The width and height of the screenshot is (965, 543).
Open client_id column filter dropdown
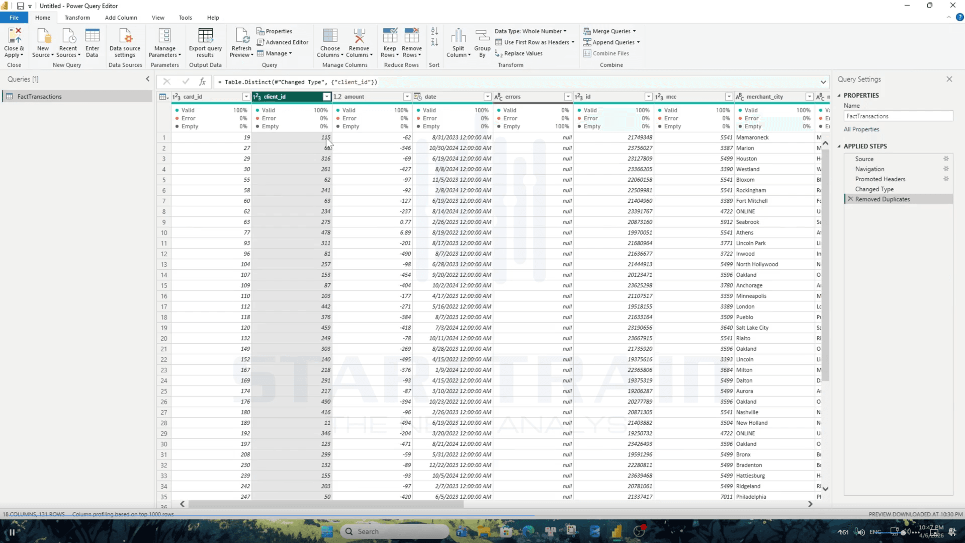click(326, 97)
